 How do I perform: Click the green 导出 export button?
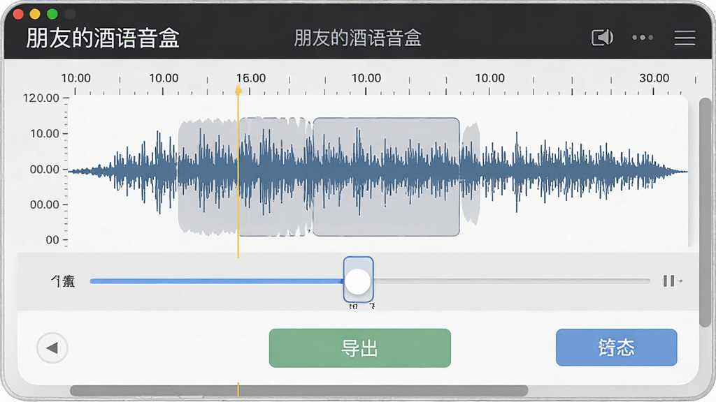click(360, 348)
